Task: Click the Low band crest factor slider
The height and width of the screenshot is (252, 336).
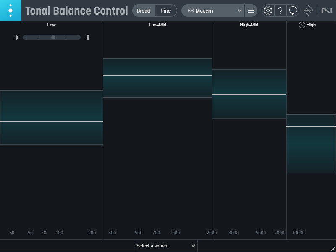Action: 52,37
